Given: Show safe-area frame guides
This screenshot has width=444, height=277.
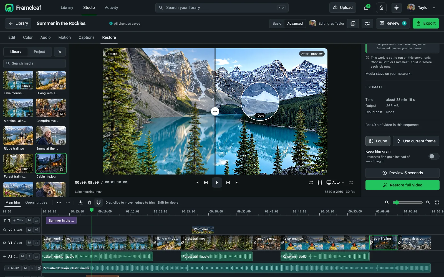Looking at the screenshot, I should click(x=320, y=183).
